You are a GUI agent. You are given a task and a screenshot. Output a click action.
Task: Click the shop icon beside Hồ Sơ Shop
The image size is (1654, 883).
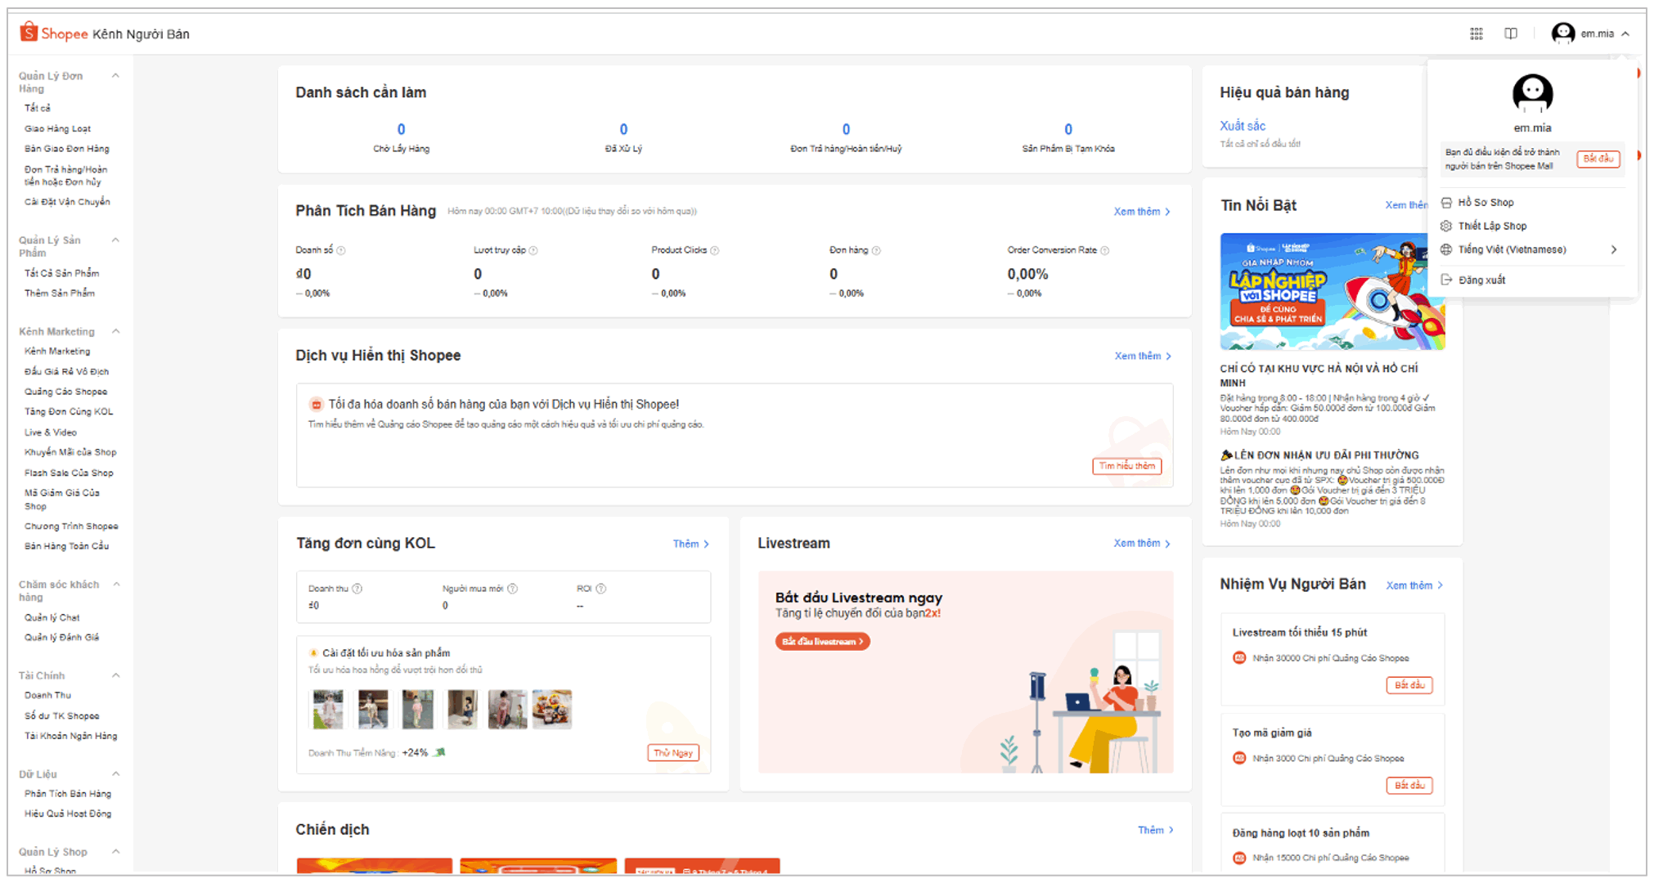(x=1448, y=202)
